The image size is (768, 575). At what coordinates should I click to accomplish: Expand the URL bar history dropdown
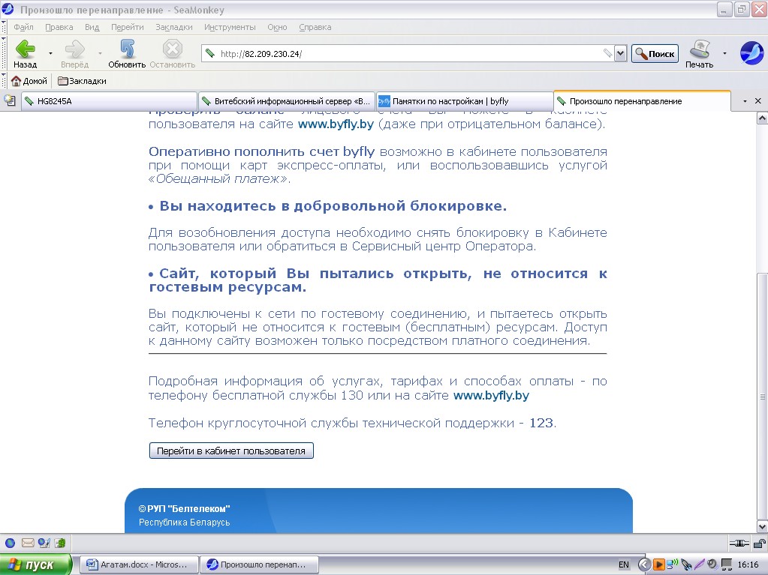(621, 53)
